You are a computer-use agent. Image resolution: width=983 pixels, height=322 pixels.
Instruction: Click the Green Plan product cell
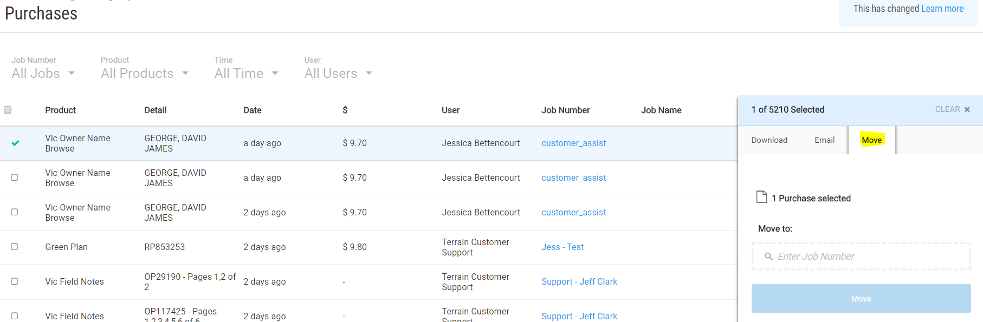66,247
